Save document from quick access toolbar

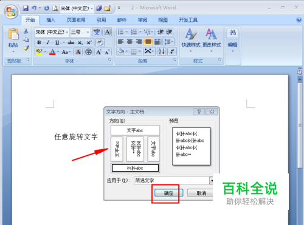pyautogui.click(x=26, y=8)
